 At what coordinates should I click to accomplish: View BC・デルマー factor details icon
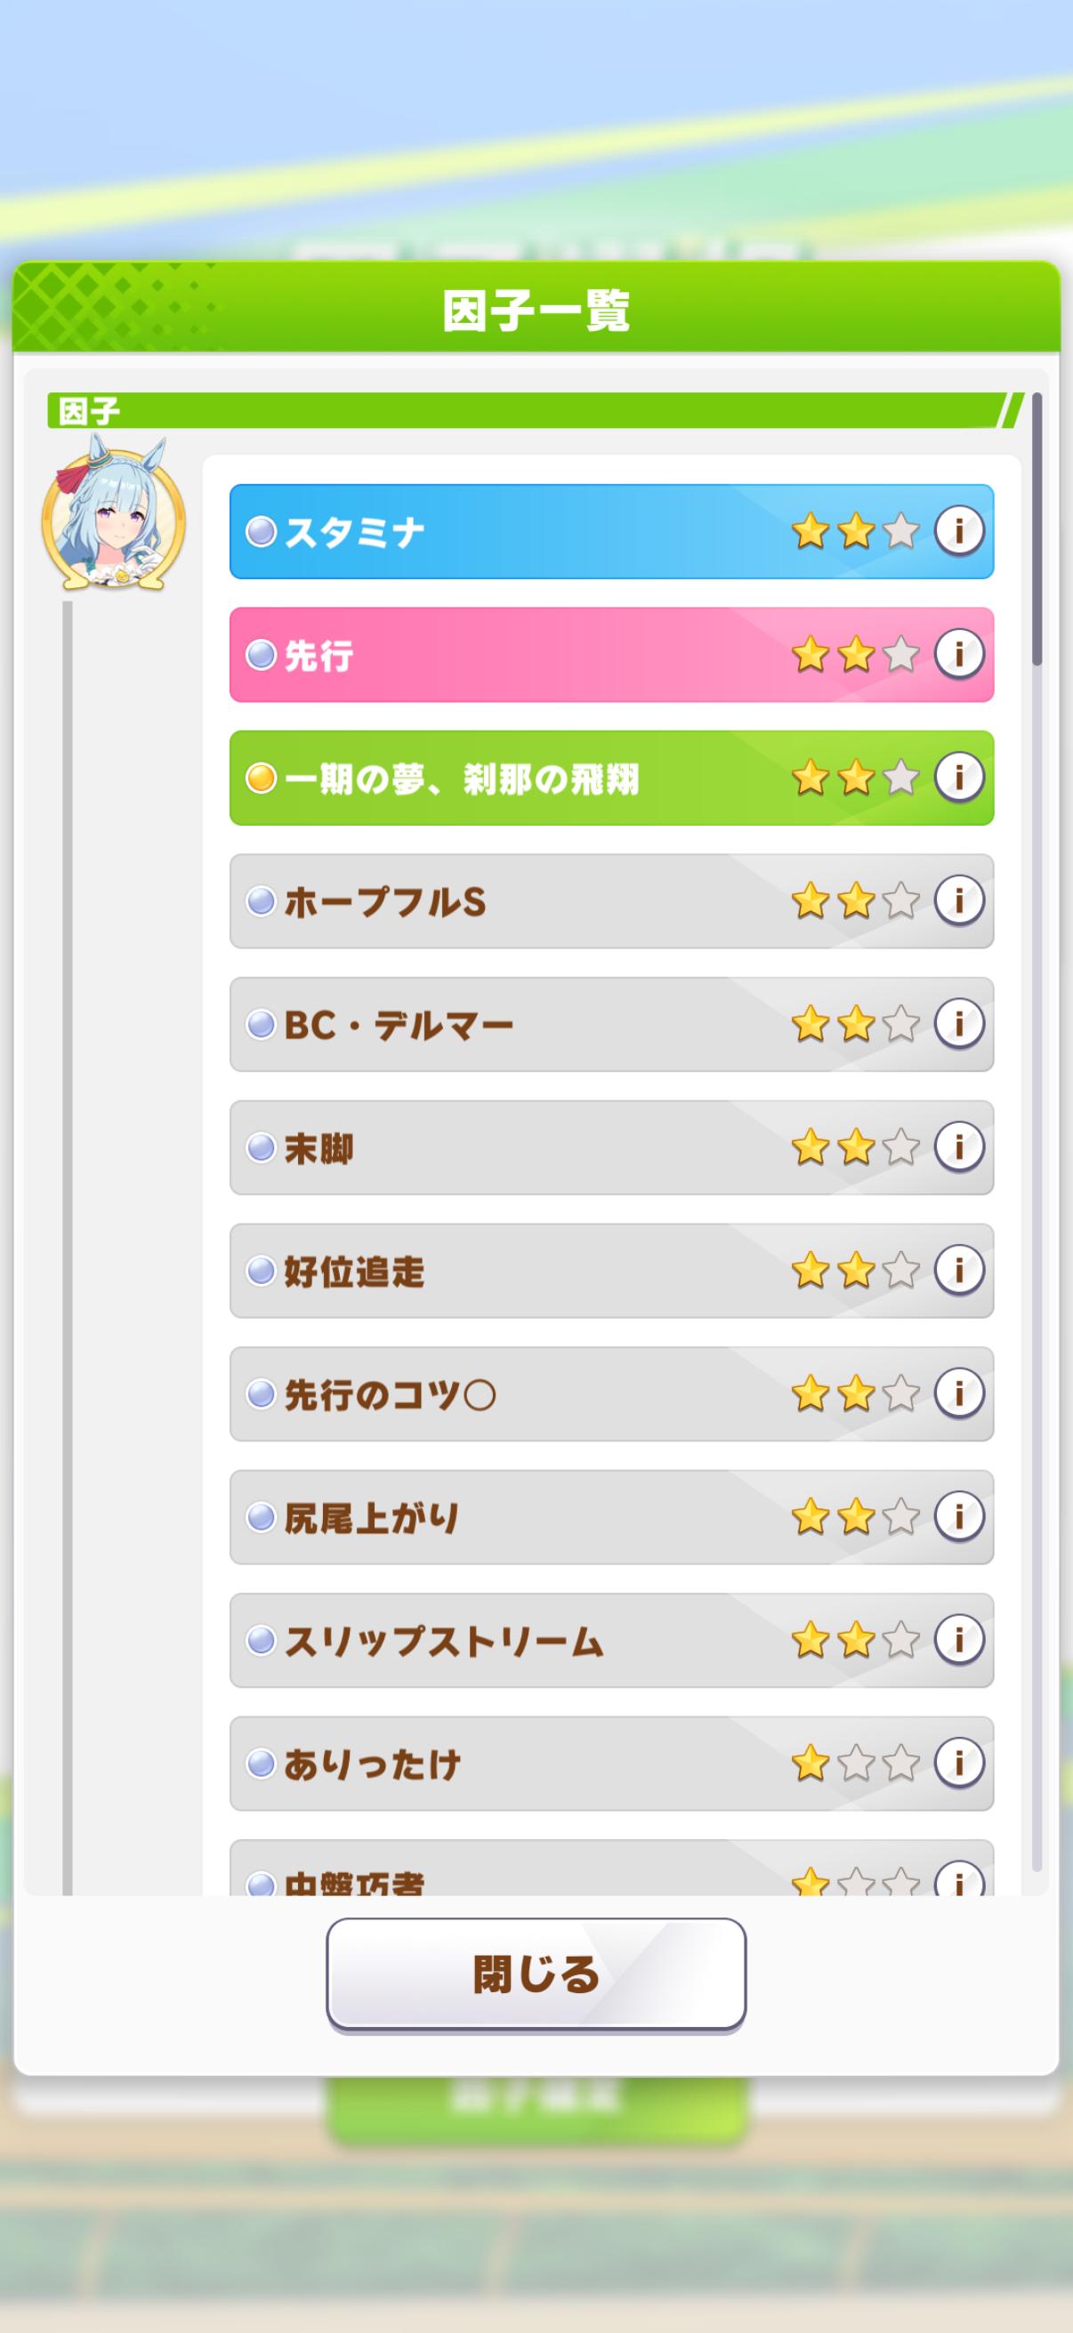(x=958, y=1023)
